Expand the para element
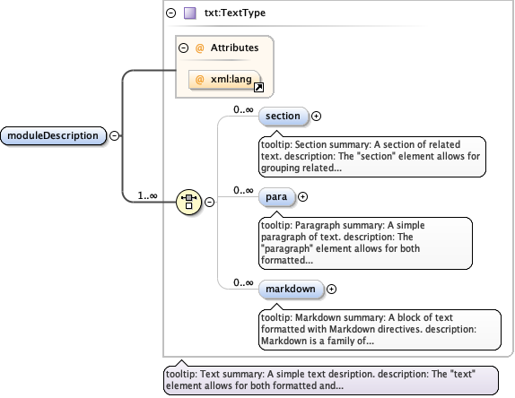Viewport: 515px width, 398px height. (302, 197)
